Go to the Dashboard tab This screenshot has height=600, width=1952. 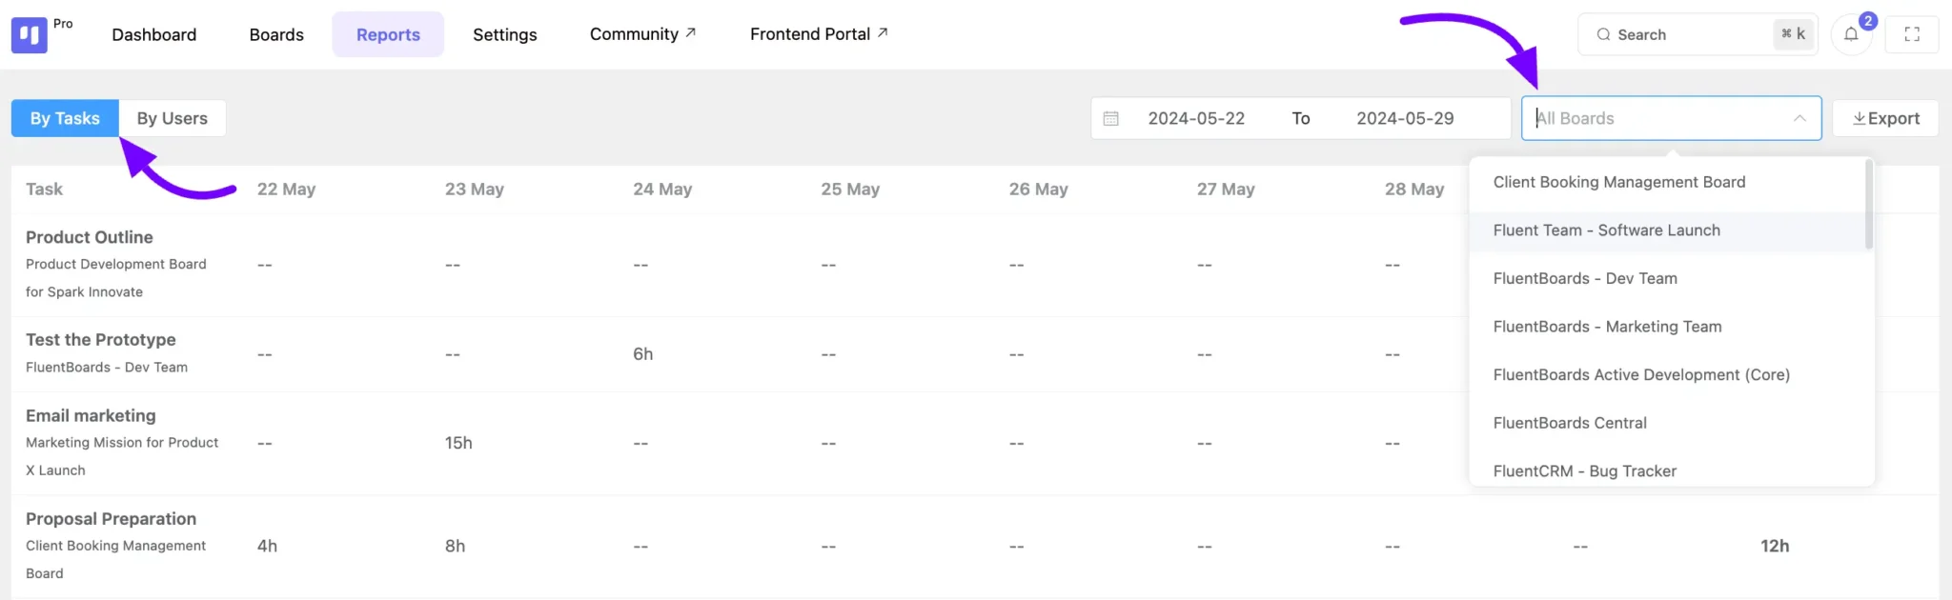[x=153, y=34]
